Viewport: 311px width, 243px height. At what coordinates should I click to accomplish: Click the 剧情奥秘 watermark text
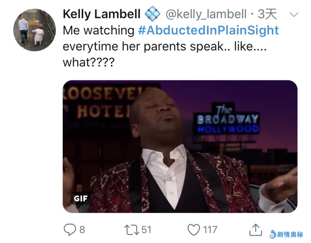coord(290,235)
